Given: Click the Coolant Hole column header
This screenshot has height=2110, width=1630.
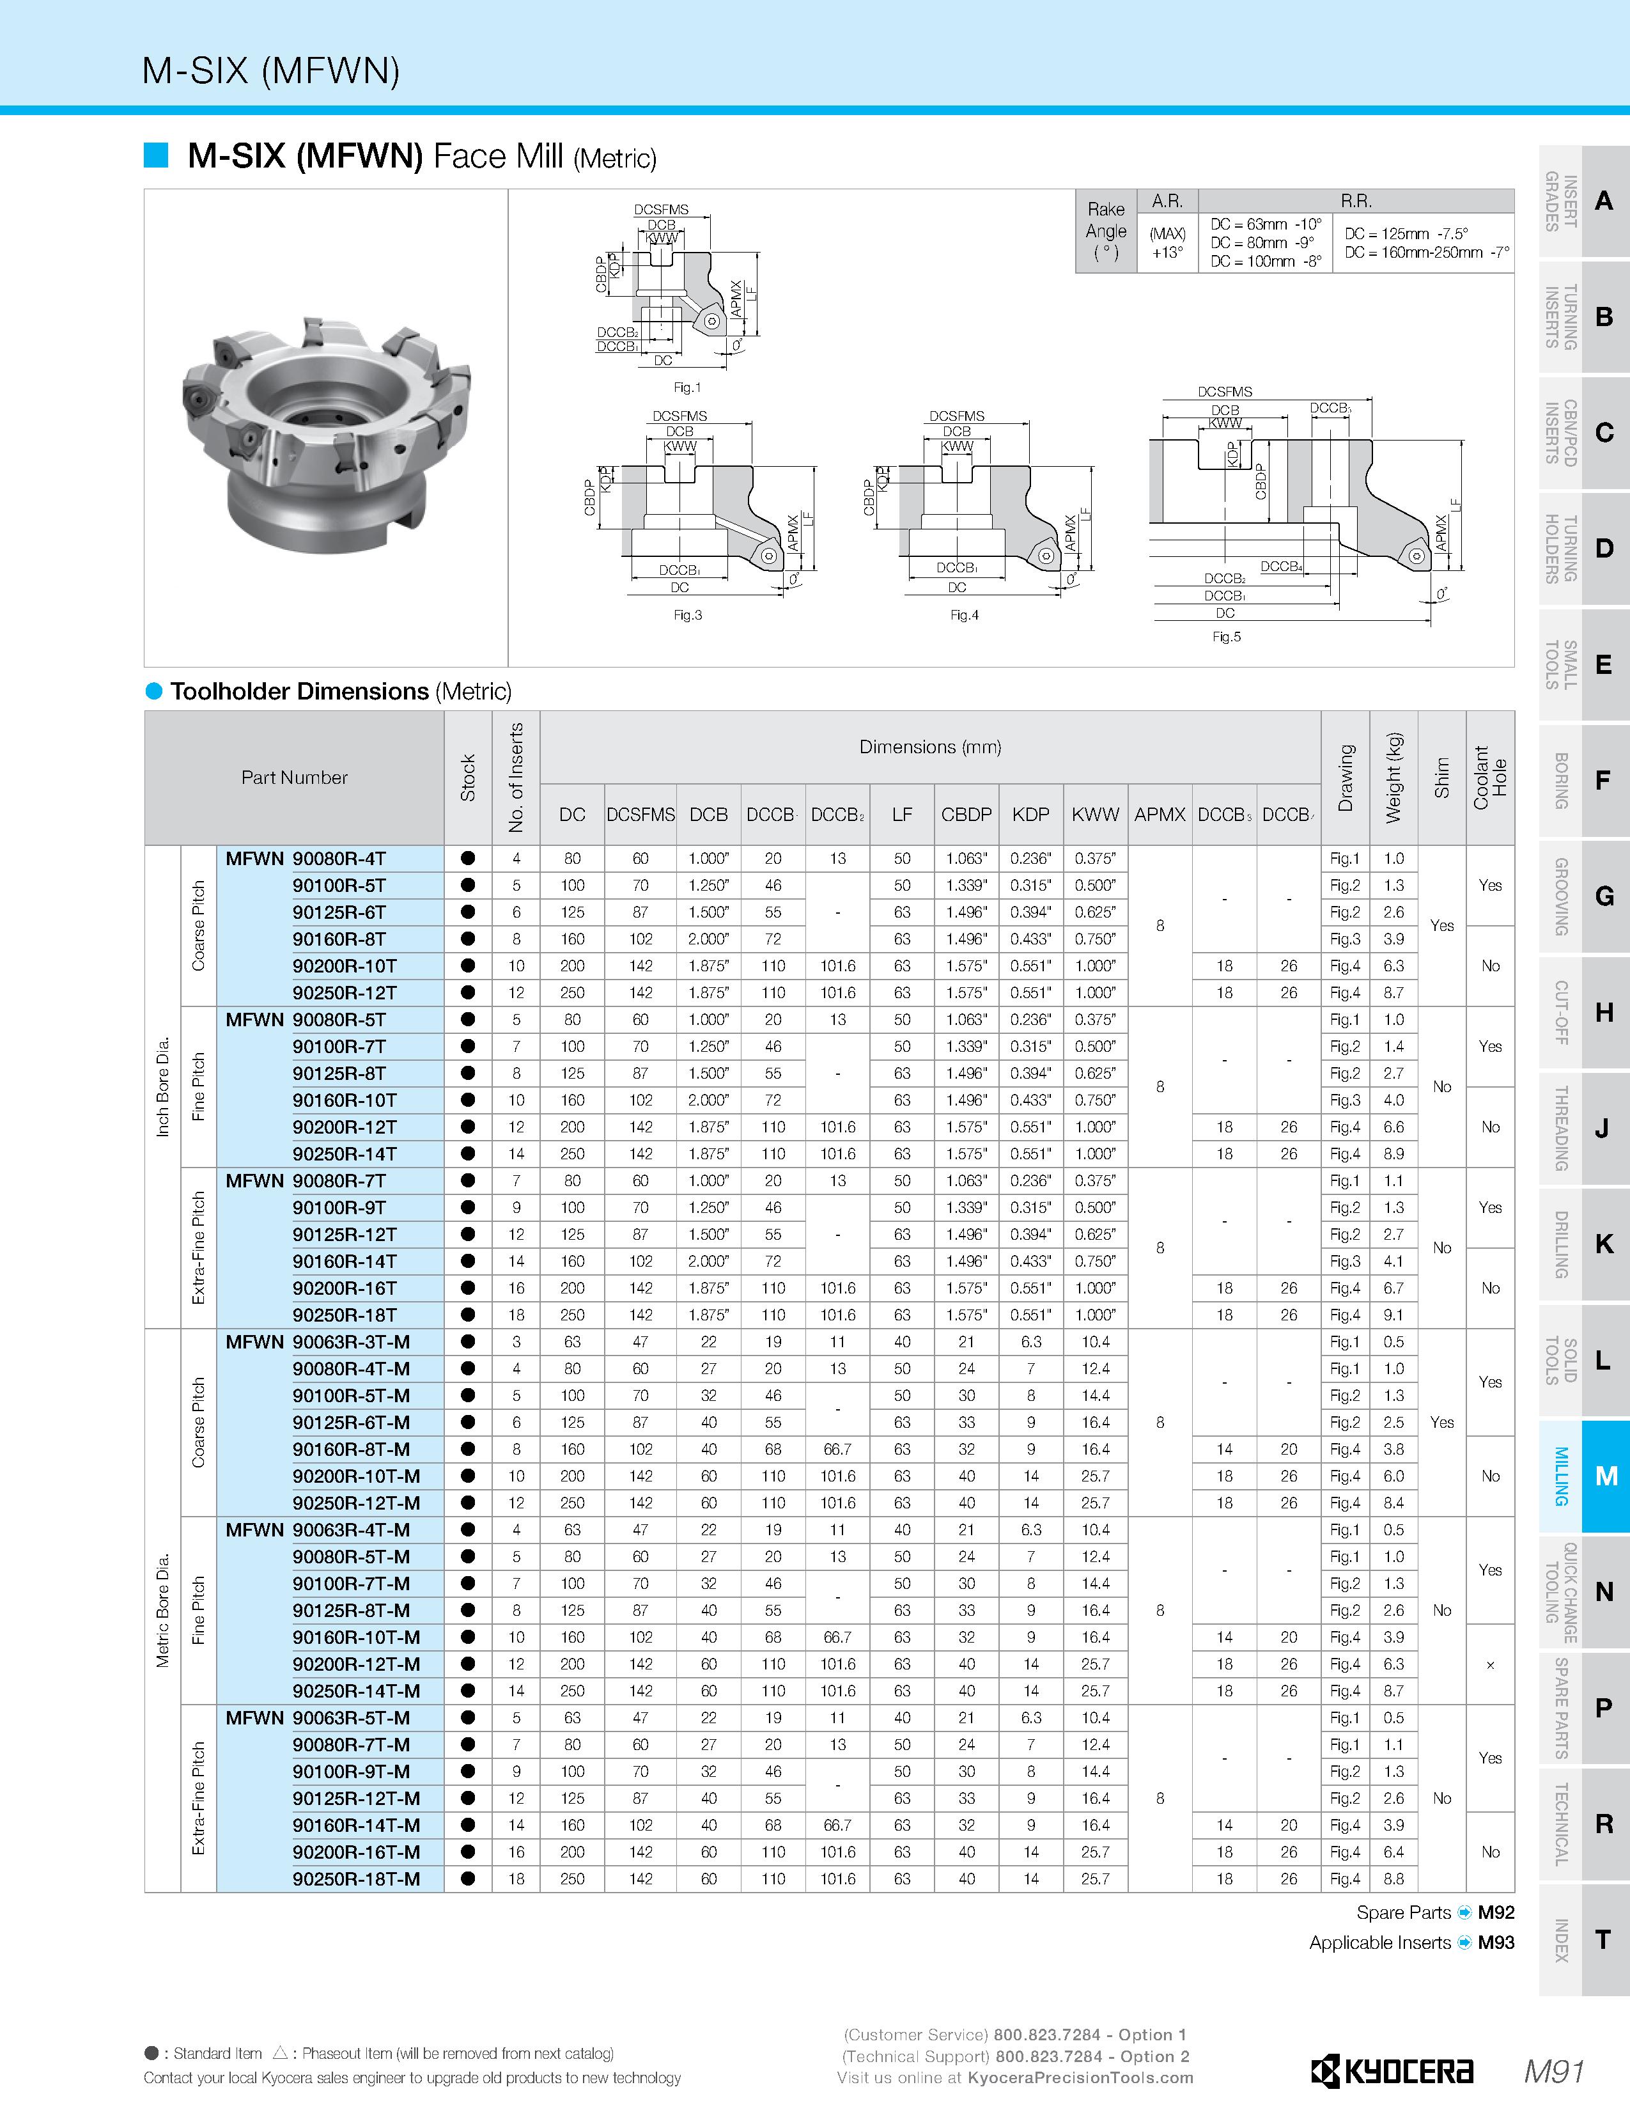Looking at the screenshot, I should click(1490, 778).
